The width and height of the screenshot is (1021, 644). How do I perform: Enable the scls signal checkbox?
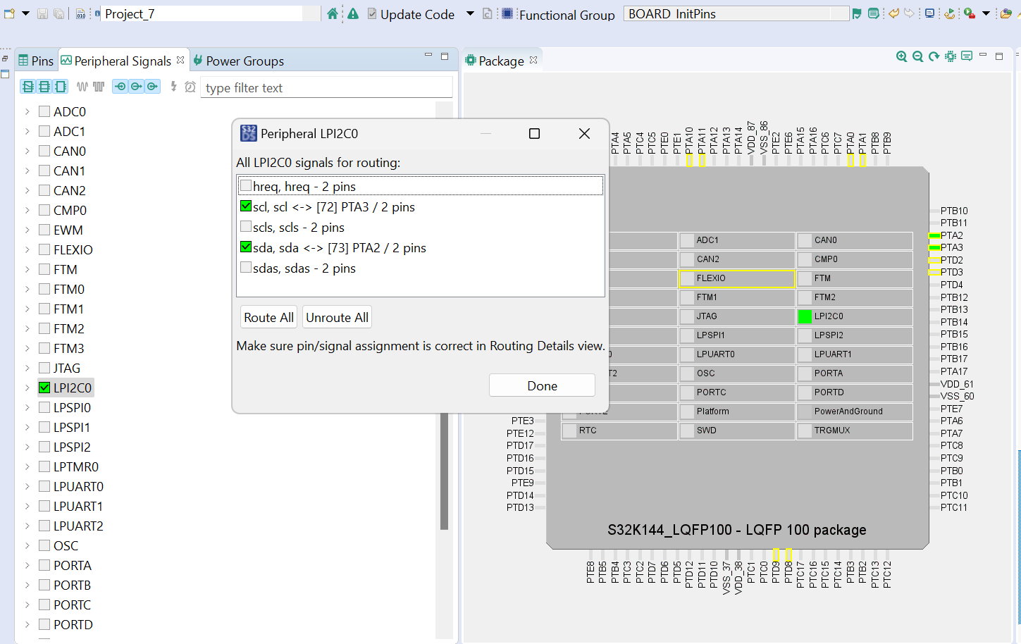(246, 227)
